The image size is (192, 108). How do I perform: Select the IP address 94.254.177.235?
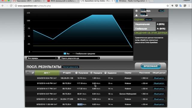67,99
